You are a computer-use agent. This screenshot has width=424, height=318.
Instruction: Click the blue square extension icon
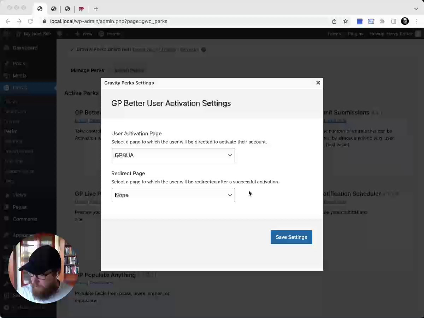point(360,21)
